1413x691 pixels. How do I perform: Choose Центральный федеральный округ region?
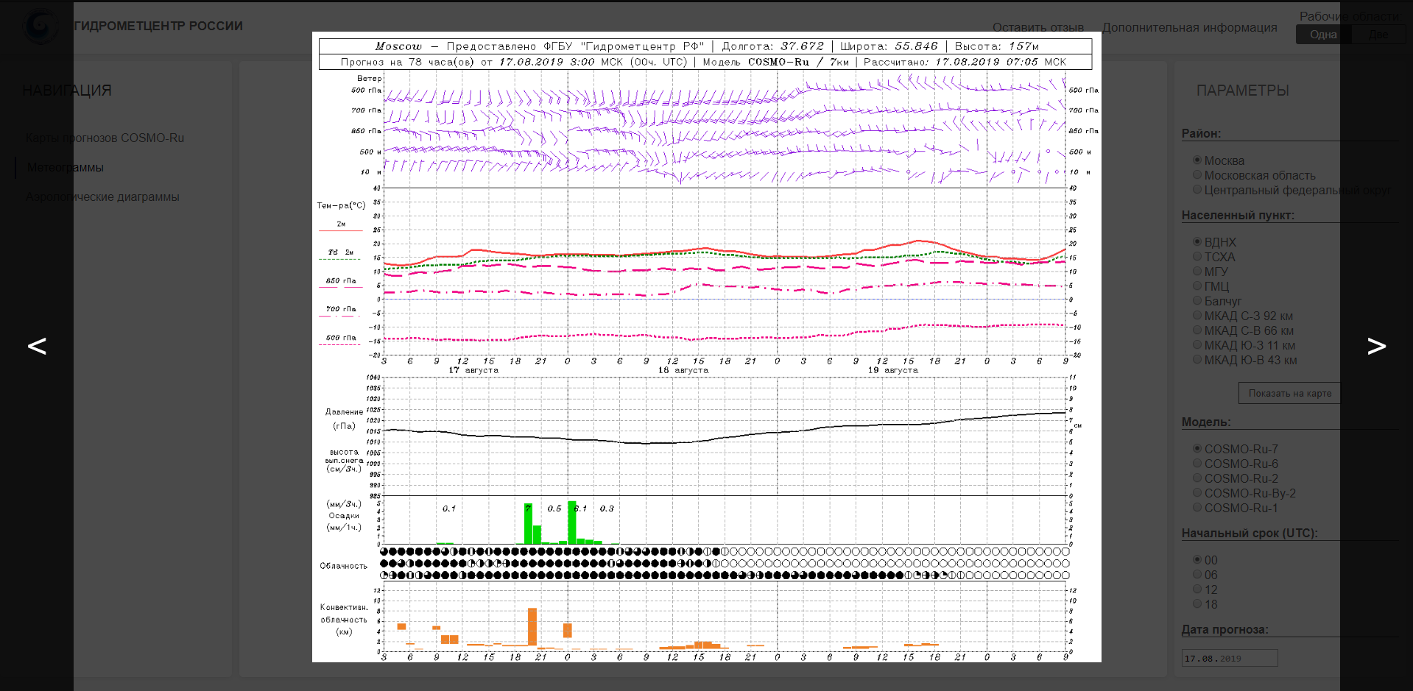(x=1197, y=189)
